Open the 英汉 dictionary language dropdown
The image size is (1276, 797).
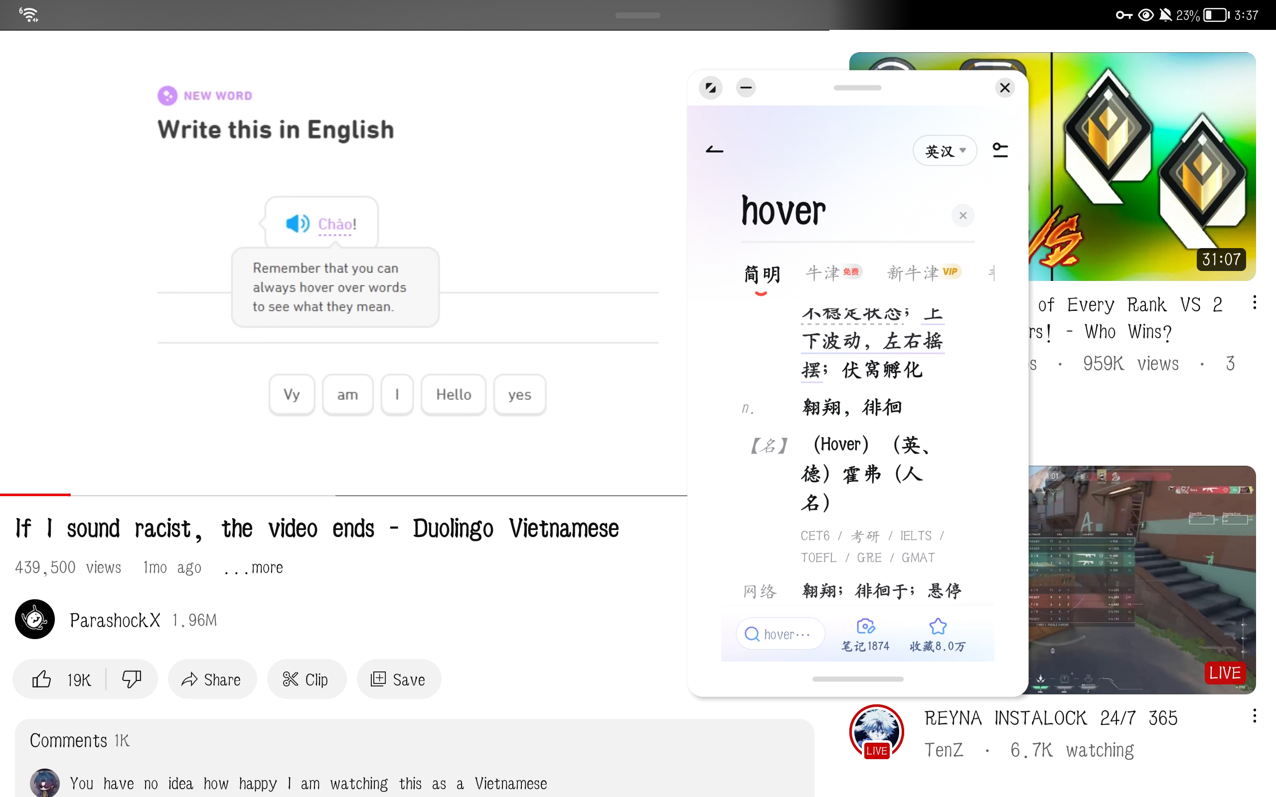point(945,150)
